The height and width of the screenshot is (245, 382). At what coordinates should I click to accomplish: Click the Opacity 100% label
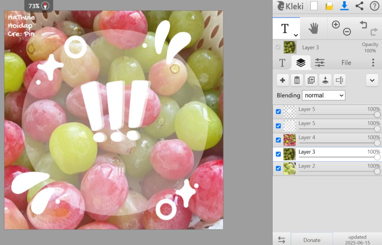point(370,47)
